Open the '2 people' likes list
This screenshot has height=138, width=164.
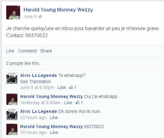pyautogui.click(x=15, y=63)
